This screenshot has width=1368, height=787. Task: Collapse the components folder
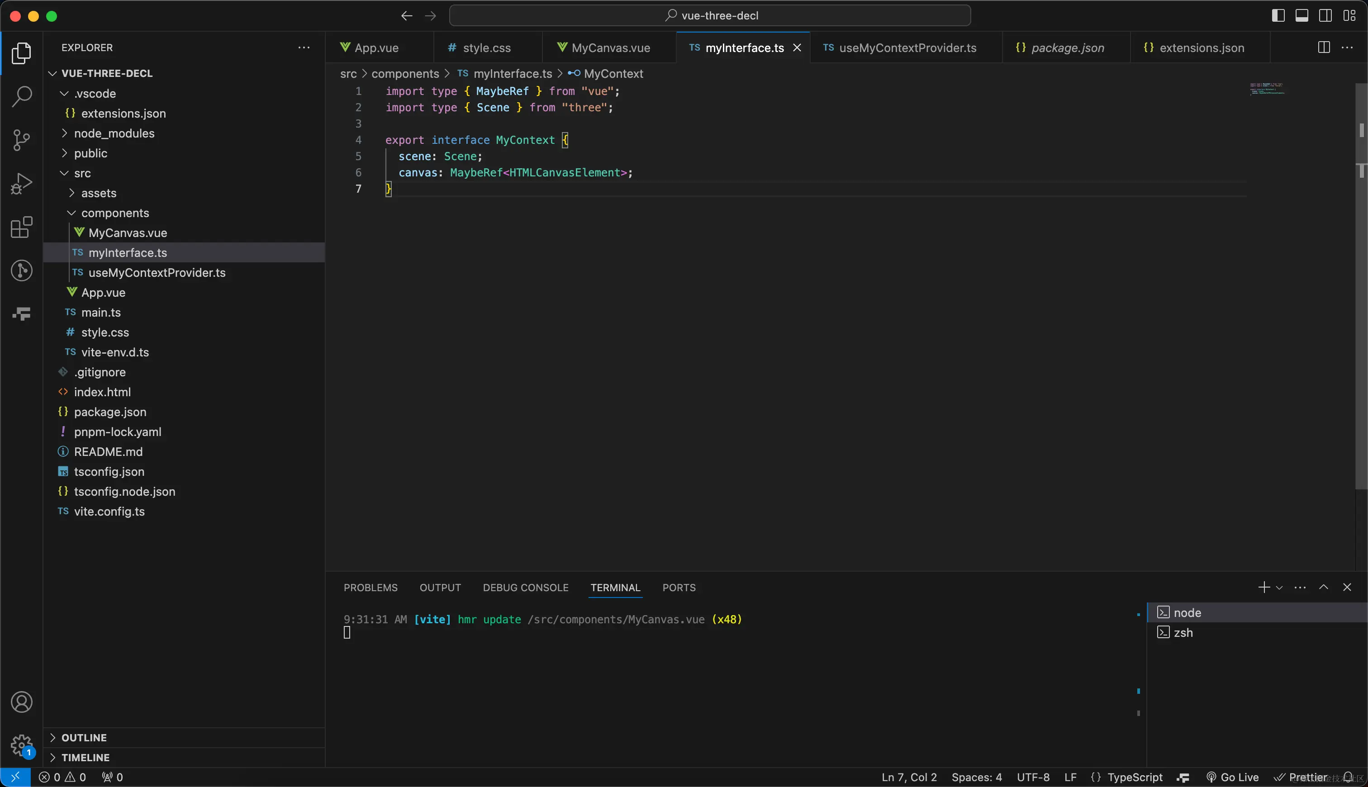(x=114, y=213)
